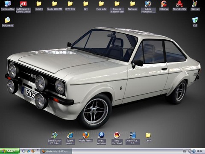Select the OpenOffice 3.0 shortcut

coord(132,138)
